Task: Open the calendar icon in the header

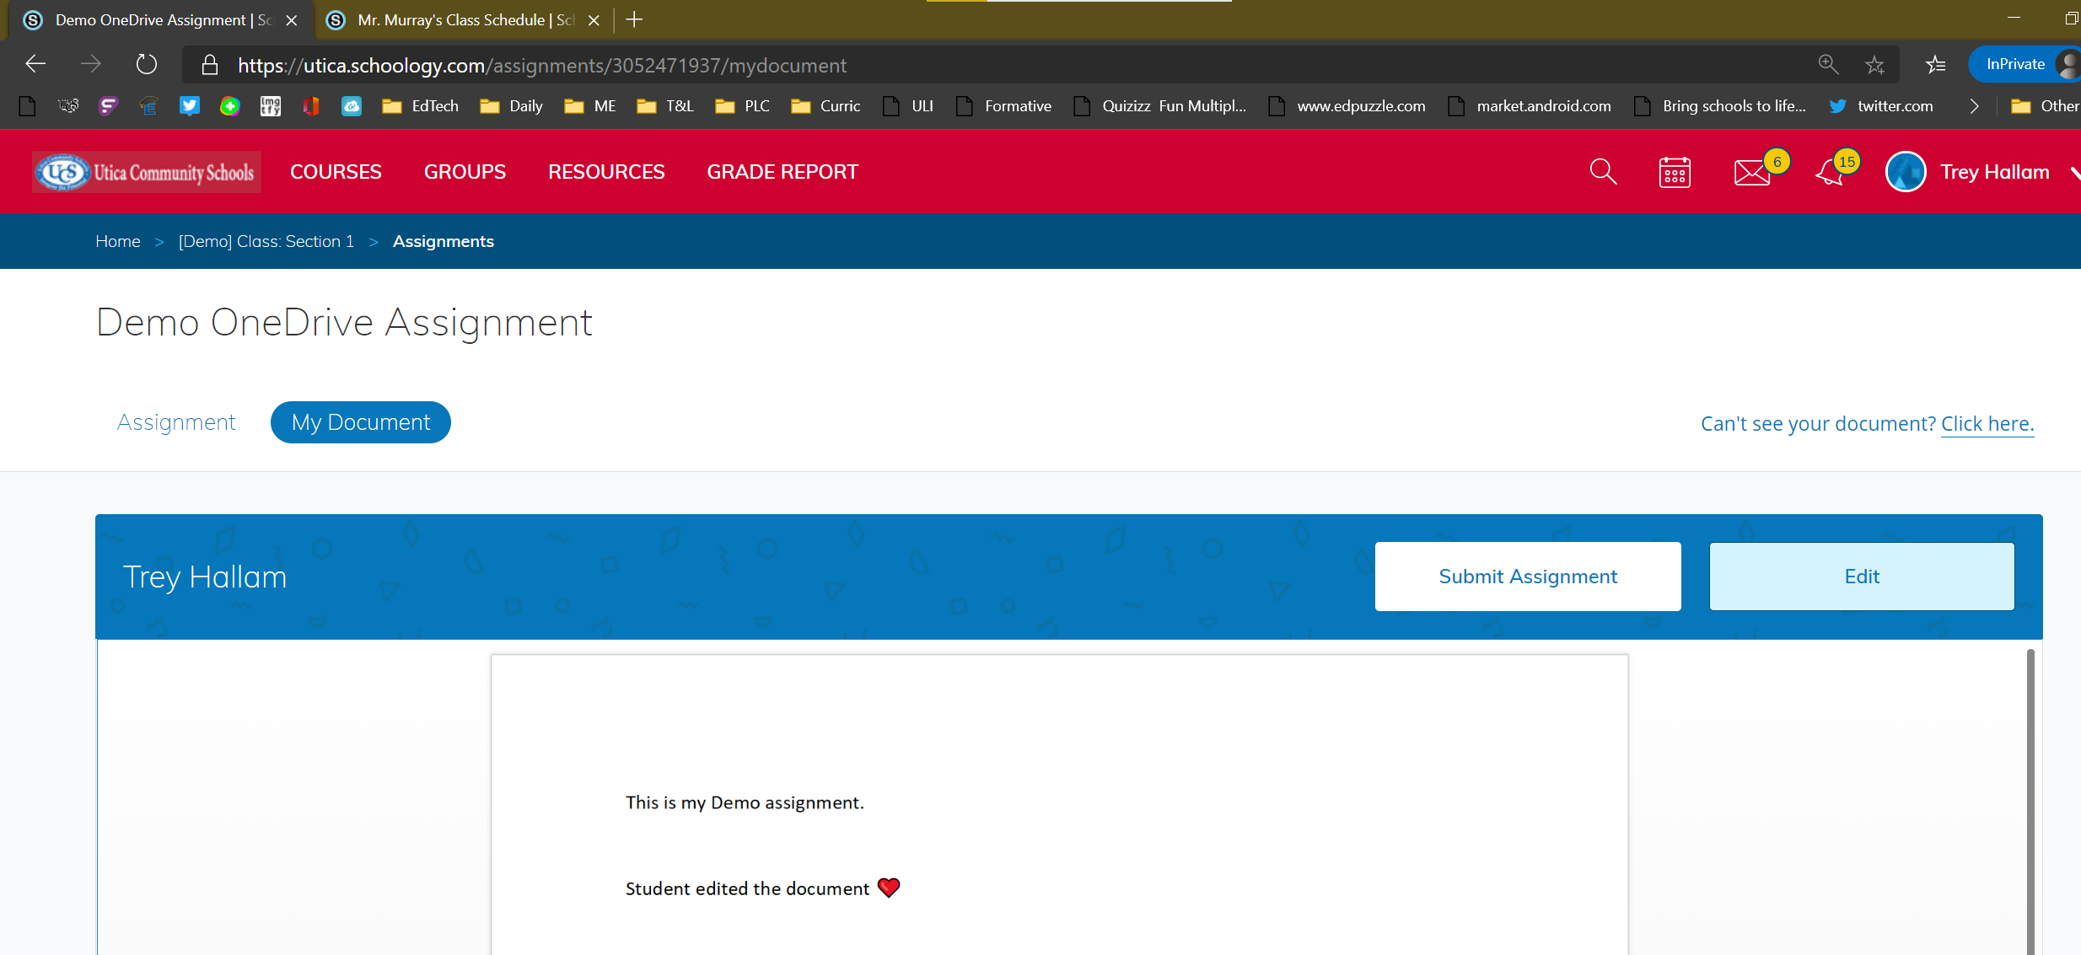Action: click(x=1675, y=172)
